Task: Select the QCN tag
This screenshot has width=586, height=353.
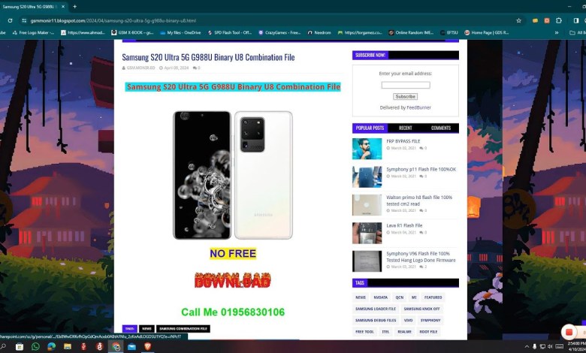Action: pyautogui.click(x=400, y=297)
